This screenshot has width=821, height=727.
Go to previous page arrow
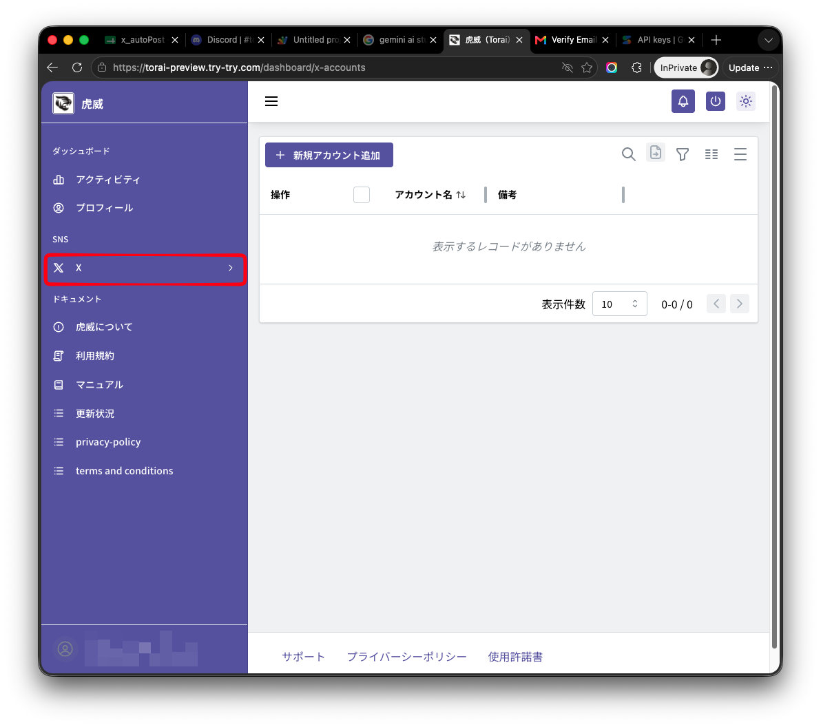pyautogui.click(x=716, y=304)
